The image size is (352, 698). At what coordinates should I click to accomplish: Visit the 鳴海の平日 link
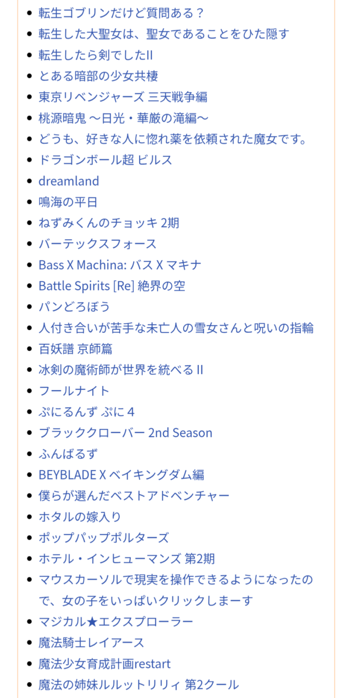pyautogui.click(x=68, y=202)
